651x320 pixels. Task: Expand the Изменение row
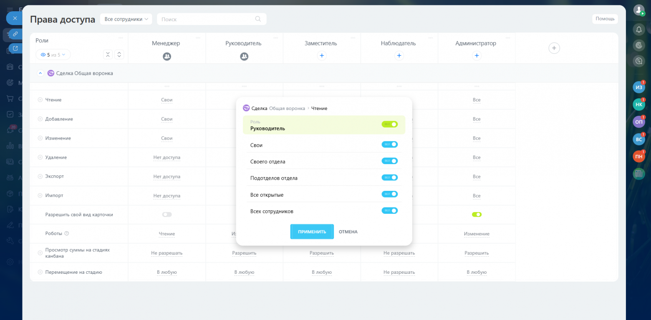pyautogui.click(x=40, y=138)
